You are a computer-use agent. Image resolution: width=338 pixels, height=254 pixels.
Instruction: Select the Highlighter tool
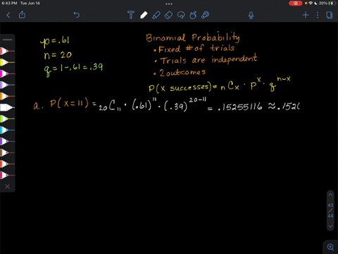point(156,15)
